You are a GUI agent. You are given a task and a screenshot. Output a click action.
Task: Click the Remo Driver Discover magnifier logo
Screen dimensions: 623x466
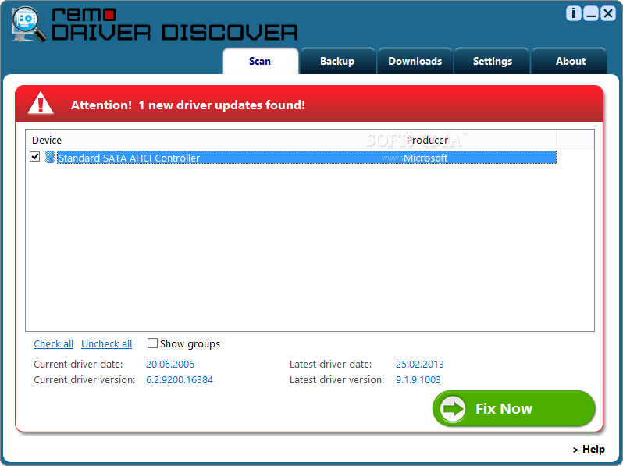click(x=28, y=24)
